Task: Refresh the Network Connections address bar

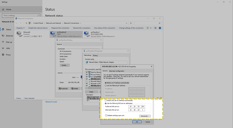Action: click(131, 23)
